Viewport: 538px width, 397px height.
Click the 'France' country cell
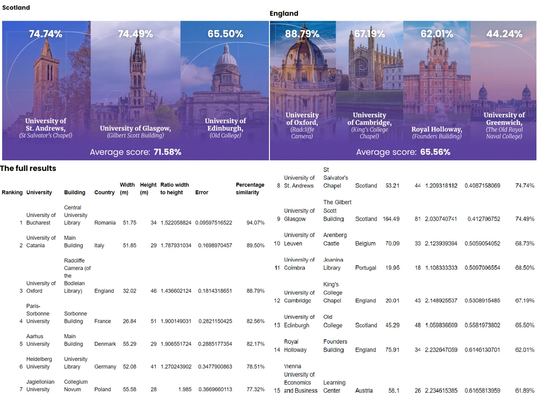click(103, 321)
